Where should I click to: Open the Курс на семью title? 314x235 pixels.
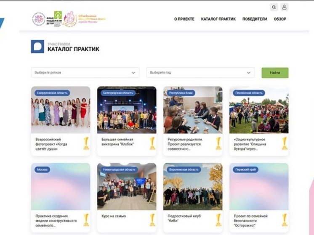(114, 216)
